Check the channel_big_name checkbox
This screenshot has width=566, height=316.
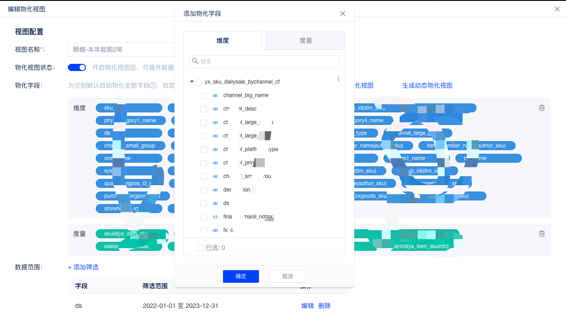[x=204, y=95]
